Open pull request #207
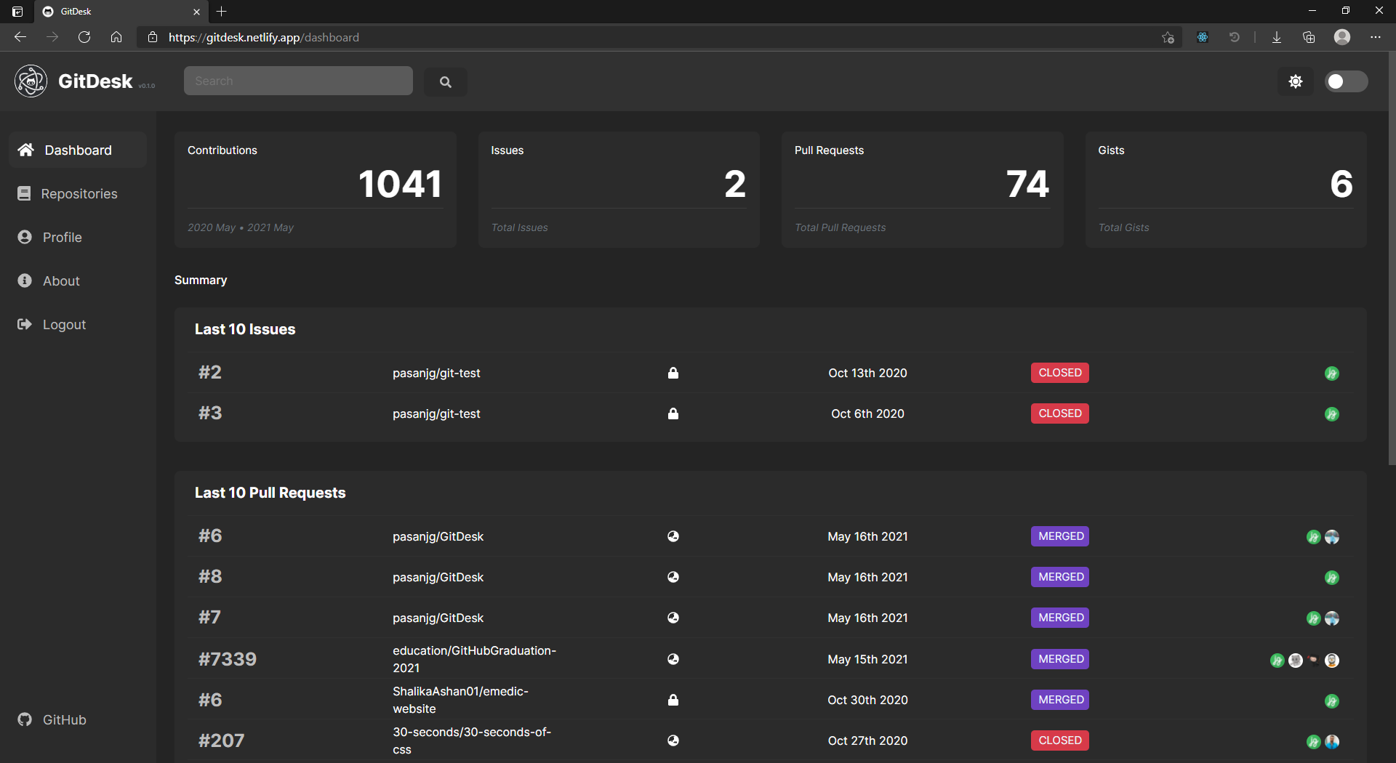Image resolution: width=1396 pixels, height=763 pixels. 222,740
